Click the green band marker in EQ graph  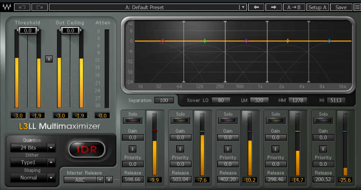coord(205,41)
